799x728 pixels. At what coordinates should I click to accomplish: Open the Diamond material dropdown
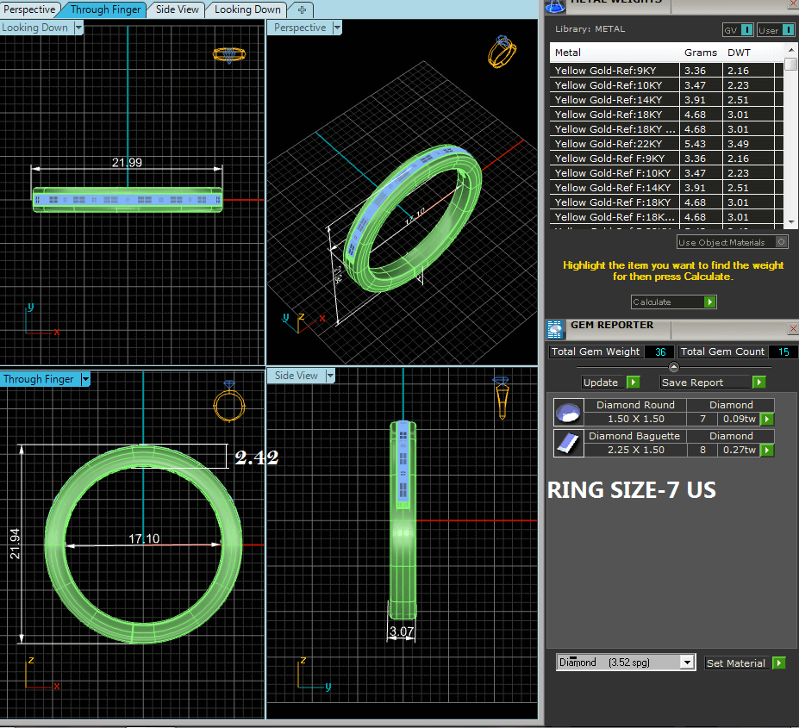click(x=686, y=663)
